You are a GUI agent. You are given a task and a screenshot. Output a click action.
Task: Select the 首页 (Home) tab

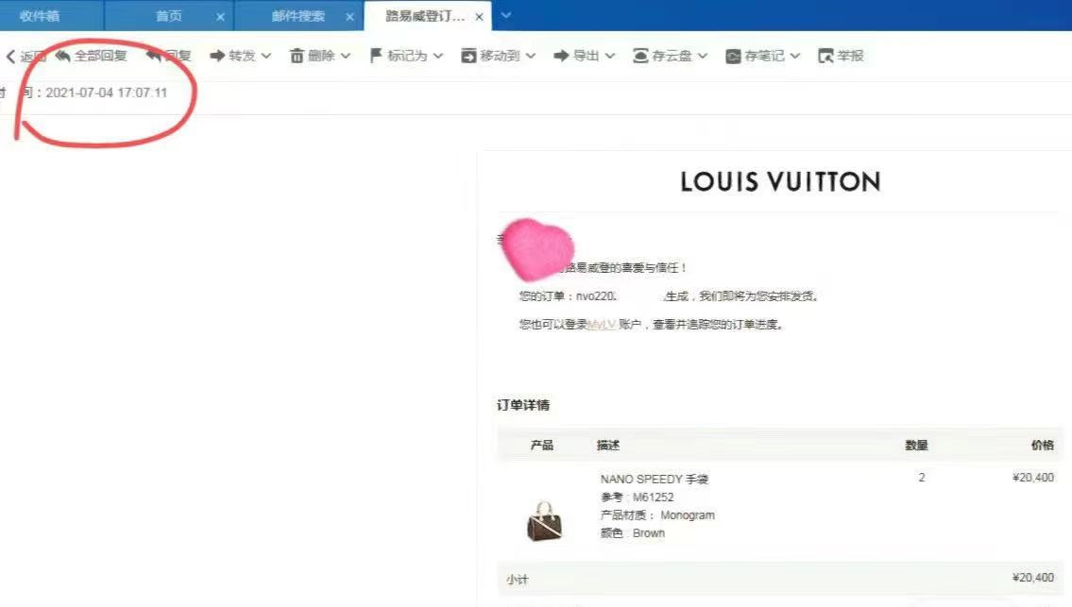pos(167,15)
